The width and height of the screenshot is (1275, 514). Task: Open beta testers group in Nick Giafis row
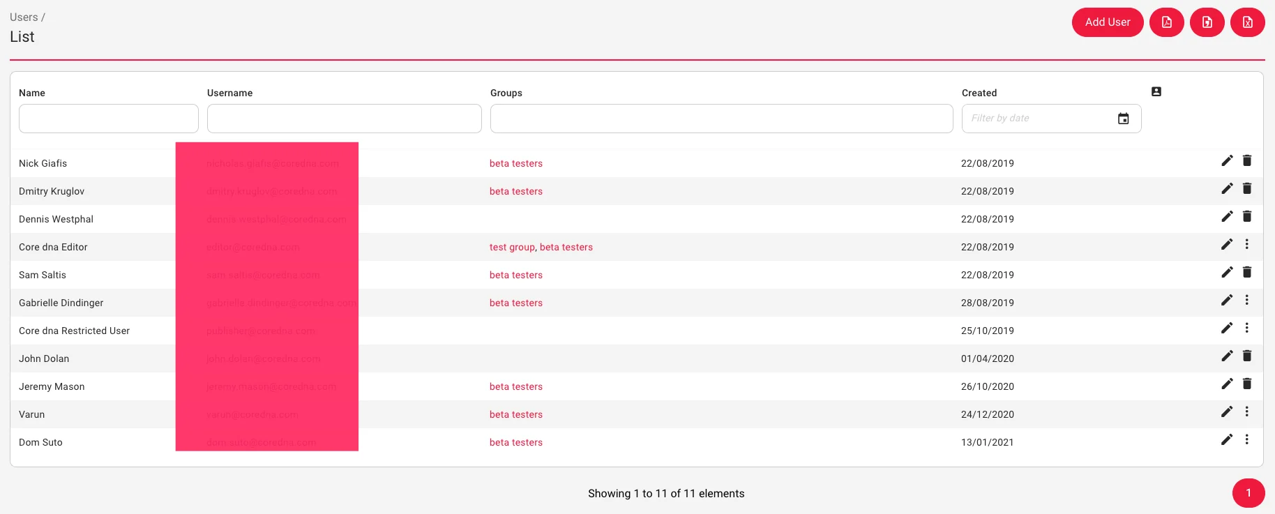[516, 163]
